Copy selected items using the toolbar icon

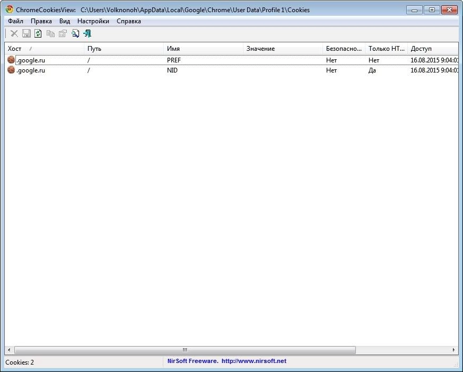pyautogui.click(x=50, y=33)
